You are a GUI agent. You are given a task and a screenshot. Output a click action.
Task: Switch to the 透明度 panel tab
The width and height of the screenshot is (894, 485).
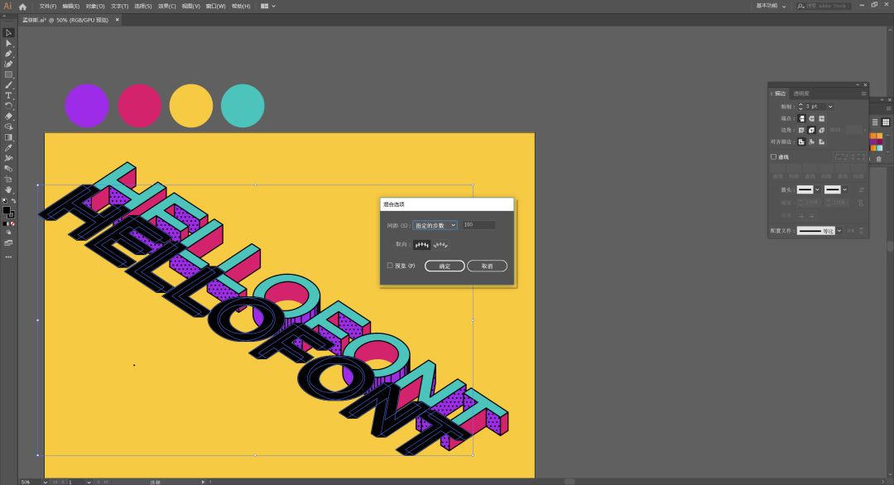pyautogui.click(x=800, y=94)
